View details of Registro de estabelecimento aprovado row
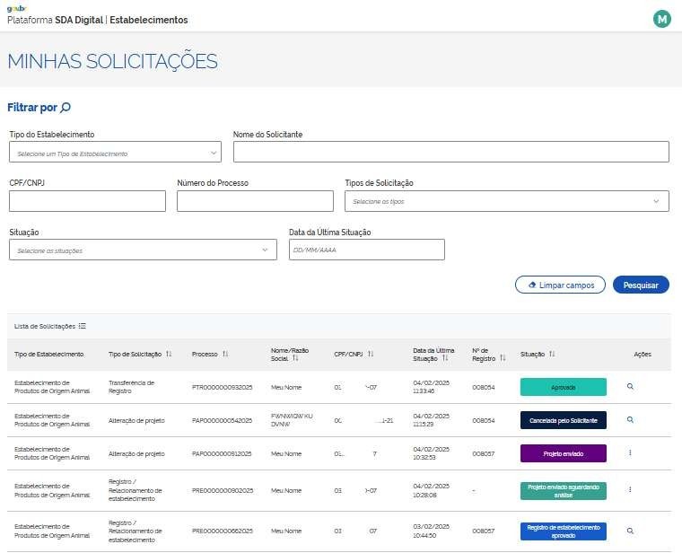The image size is (682, 553). tap(630, 531)
